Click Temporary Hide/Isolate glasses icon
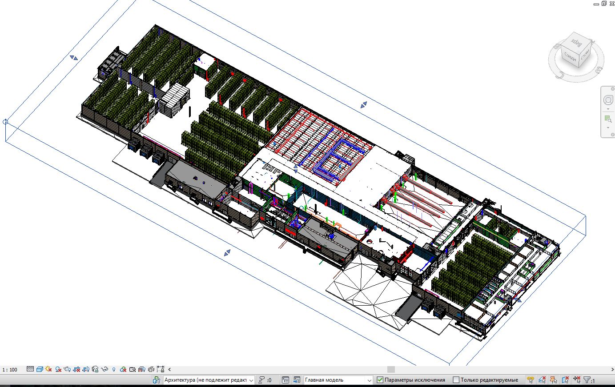The width and height of the screenshot is (615, 387). pos(105,369)
